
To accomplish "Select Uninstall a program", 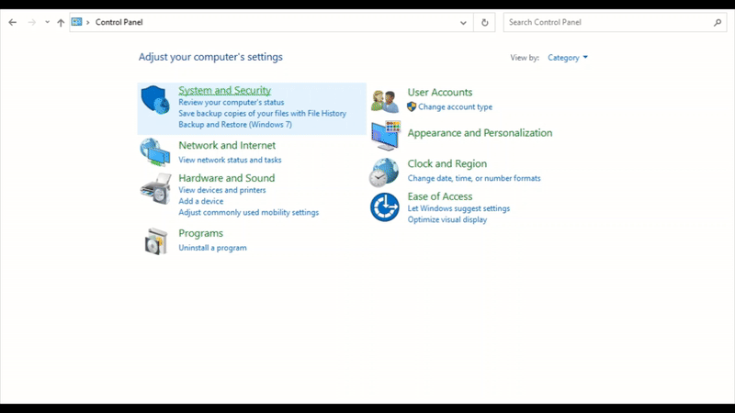I will [212, 248].
